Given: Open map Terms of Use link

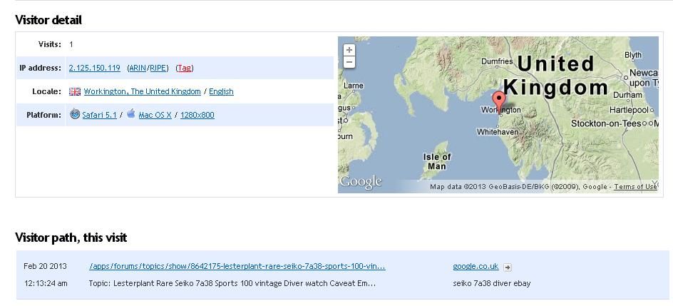Looking at the screenshot, I should pos(635,187).
